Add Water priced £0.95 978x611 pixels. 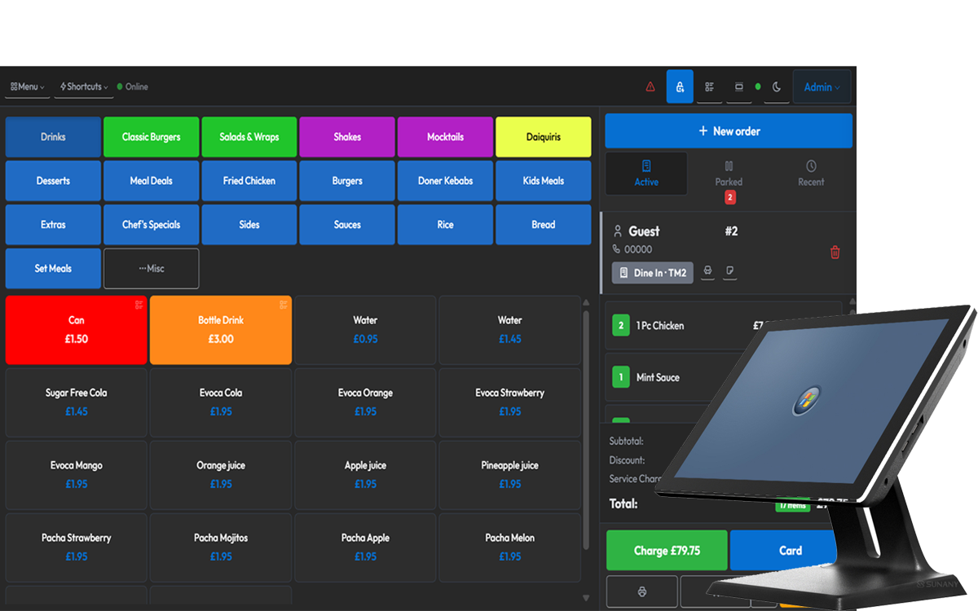(x=365, y=330)
